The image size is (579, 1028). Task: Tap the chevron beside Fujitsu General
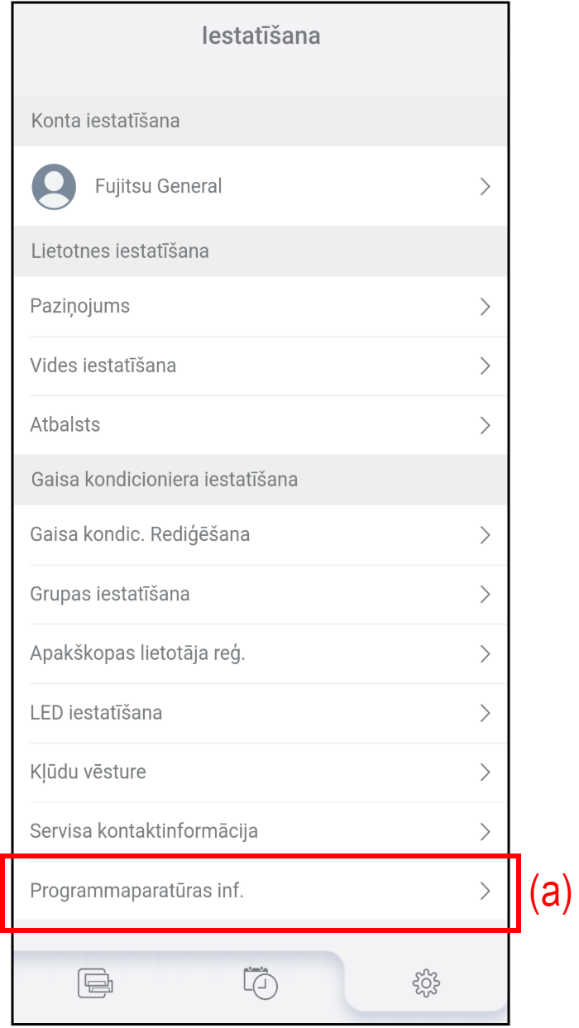[x=486, y=187]
